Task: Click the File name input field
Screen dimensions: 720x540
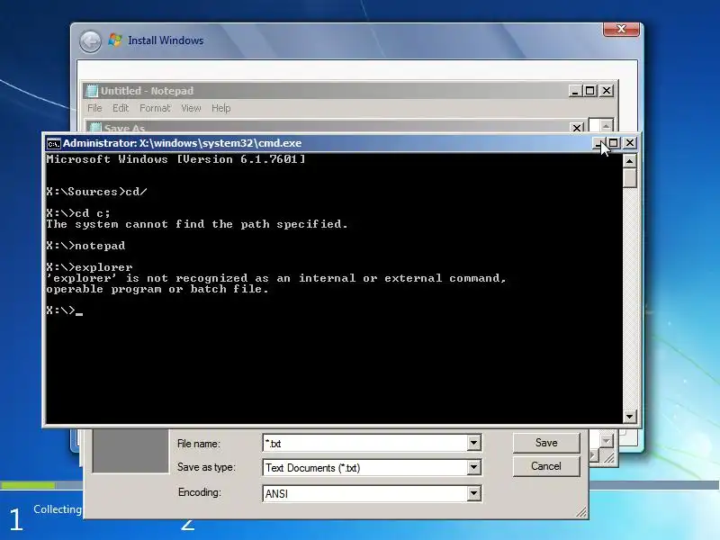Action: [365, 443]
